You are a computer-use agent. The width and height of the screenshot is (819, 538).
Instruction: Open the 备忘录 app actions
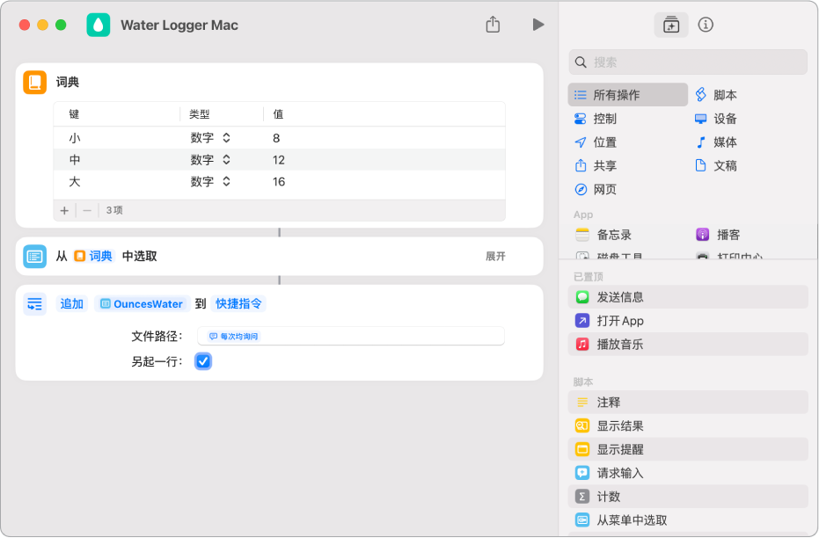[x=603, y=235]
